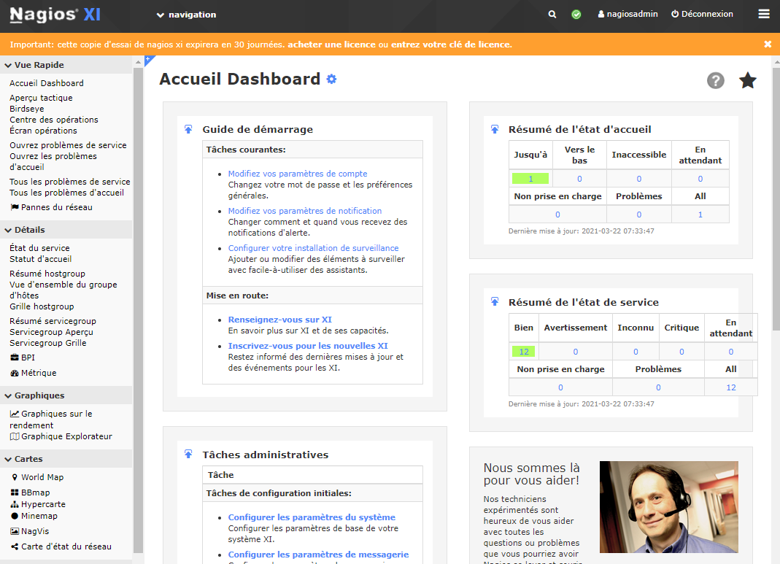Collapse the Cartes sidebar section
The width and height of the screenshot is (780, 564).
7,459
